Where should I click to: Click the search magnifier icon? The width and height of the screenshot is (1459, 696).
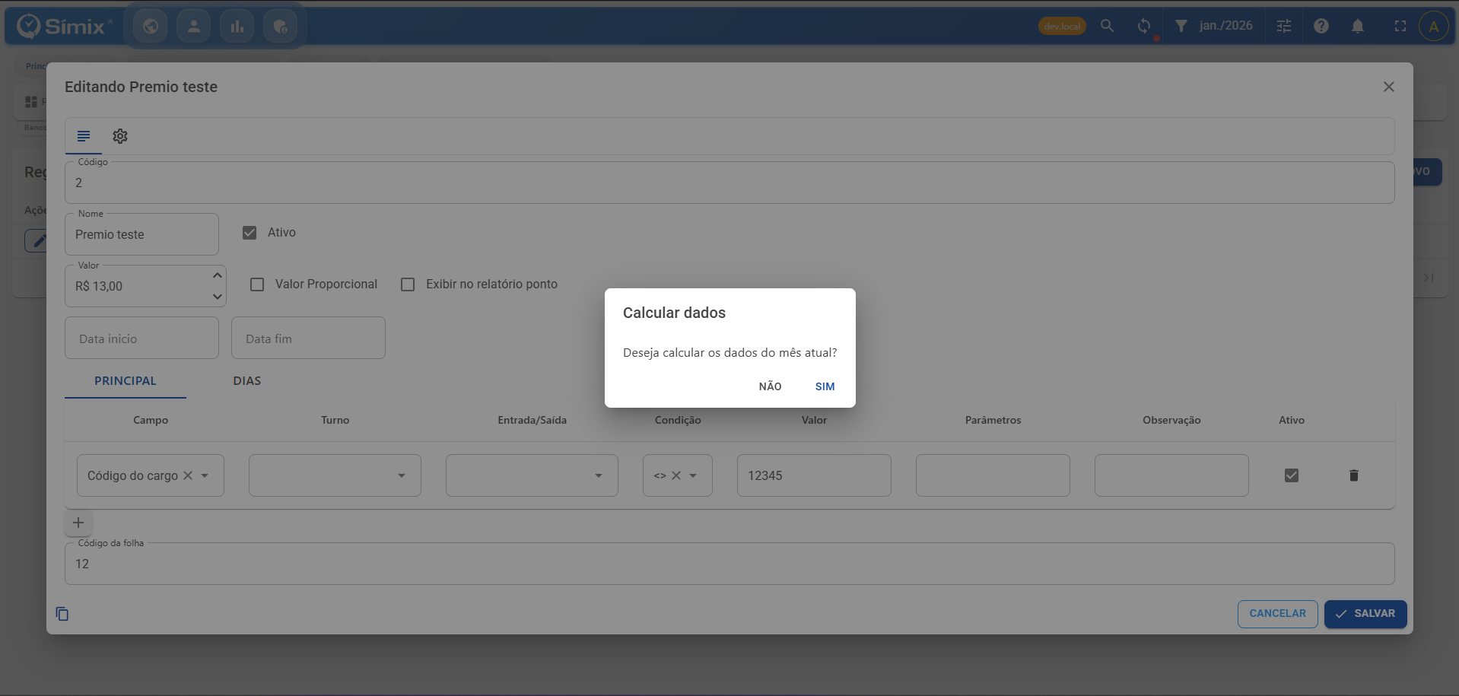(x=1108, y=26)
